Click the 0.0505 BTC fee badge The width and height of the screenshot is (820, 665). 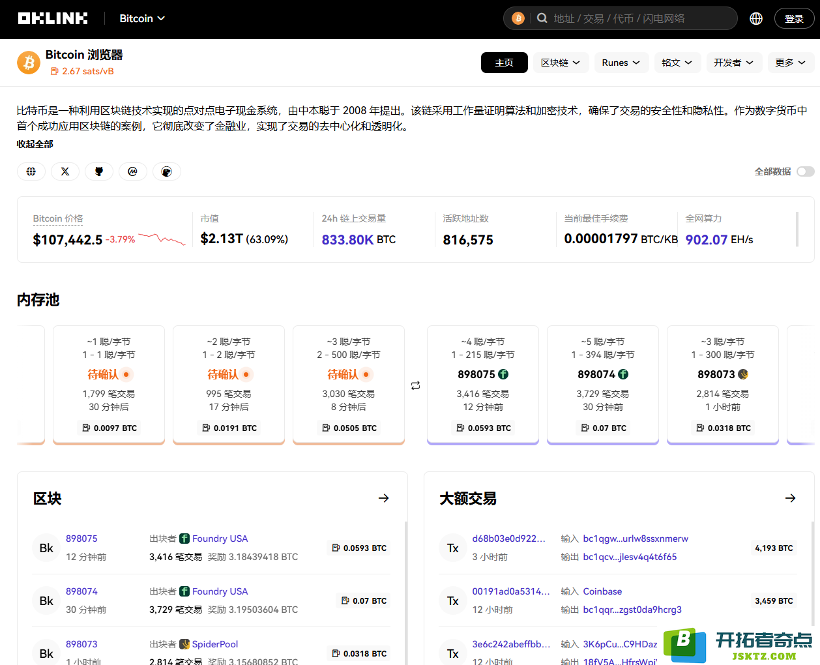click(349, 428)
